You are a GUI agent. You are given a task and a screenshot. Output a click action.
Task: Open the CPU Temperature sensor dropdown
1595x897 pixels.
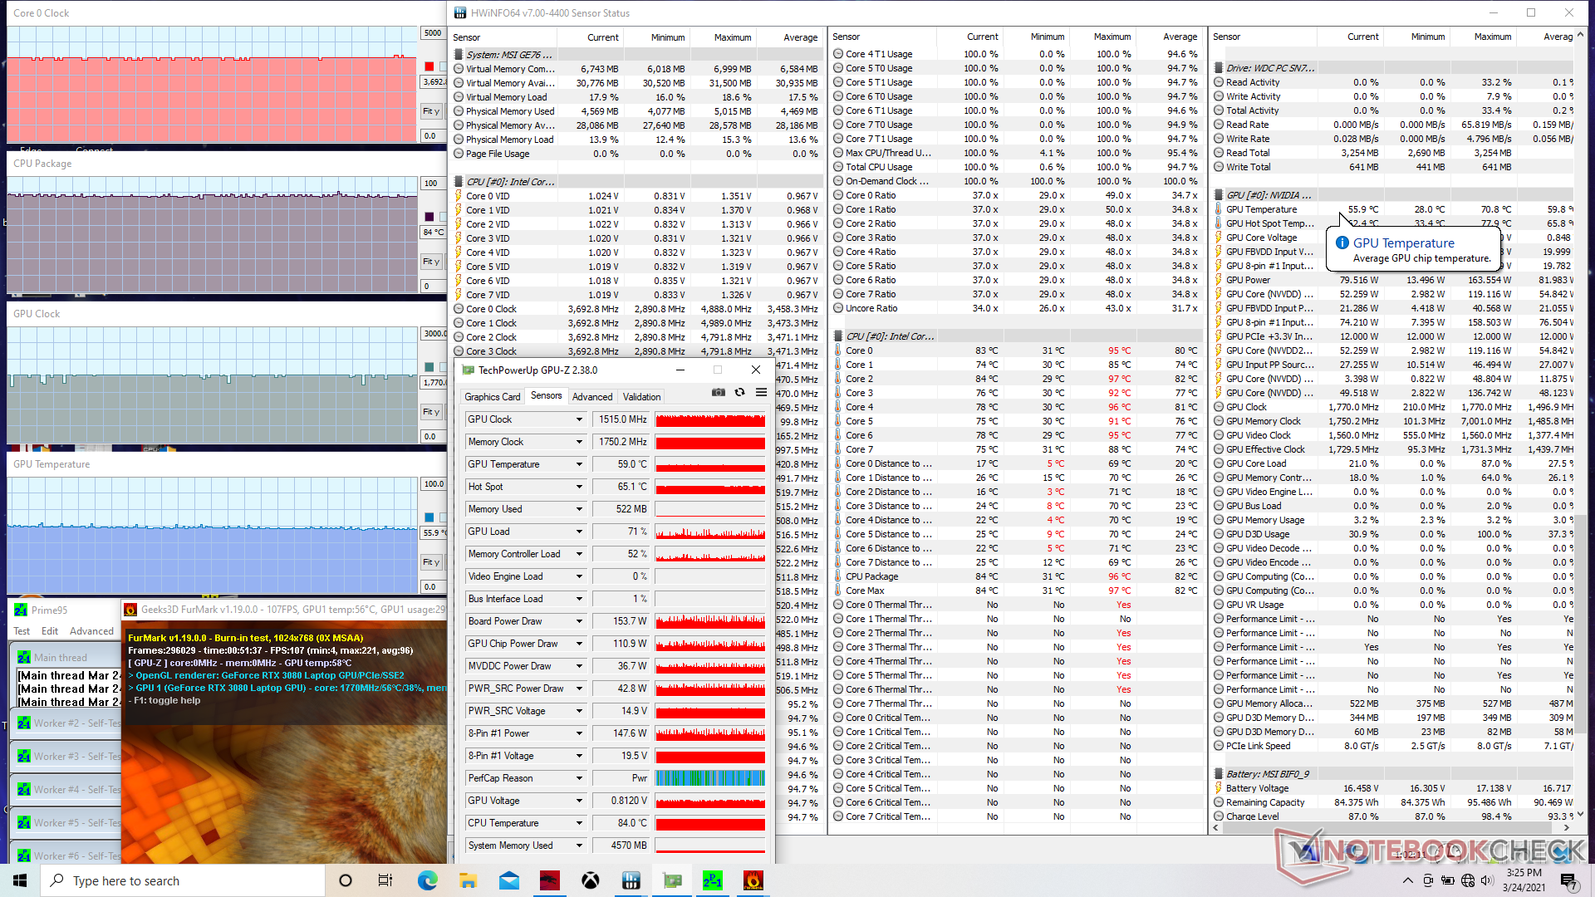[x=579, y=823]
